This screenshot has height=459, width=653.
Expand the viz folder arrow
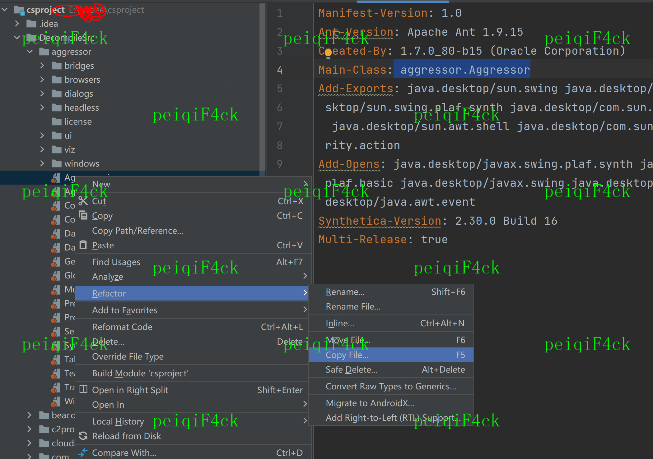tap(42, 149)
